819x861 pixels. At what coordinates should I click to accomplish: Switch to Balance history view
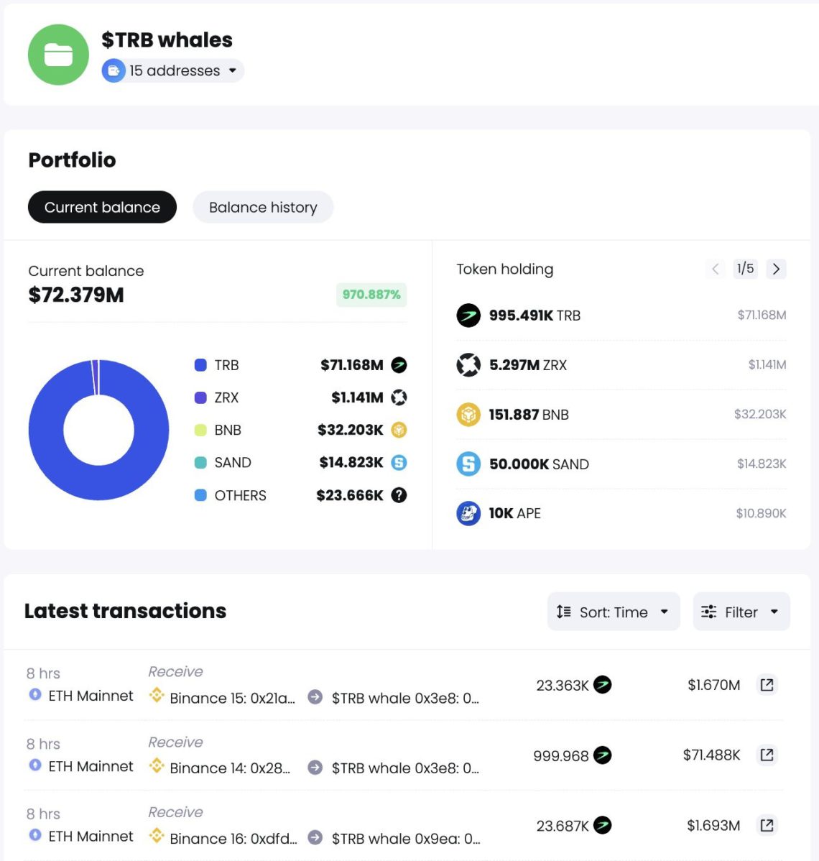[x=263, y=207]
